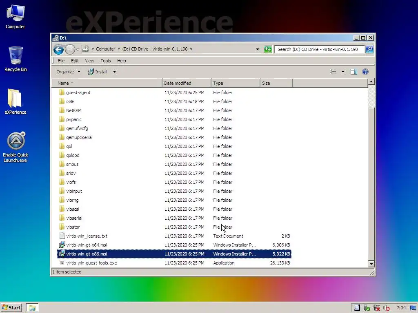Click the Show desktop icon in tray corner

point(413,308)
